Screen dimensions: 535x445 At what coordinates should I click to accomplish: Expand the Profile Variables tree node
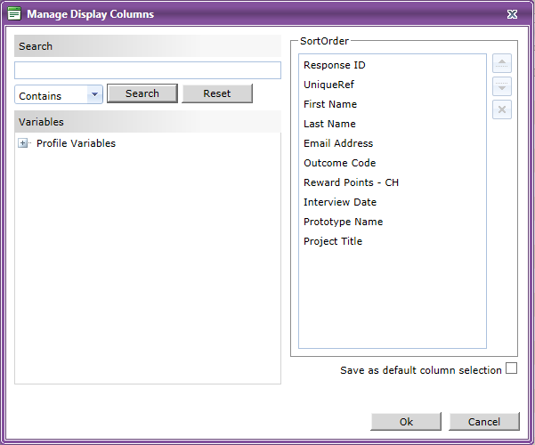click(22, 143)
